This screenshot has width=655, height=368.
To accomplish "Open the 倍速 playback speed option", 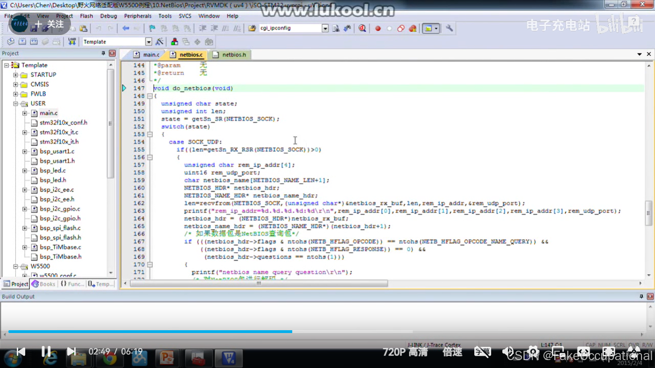I will coord(452,352).
